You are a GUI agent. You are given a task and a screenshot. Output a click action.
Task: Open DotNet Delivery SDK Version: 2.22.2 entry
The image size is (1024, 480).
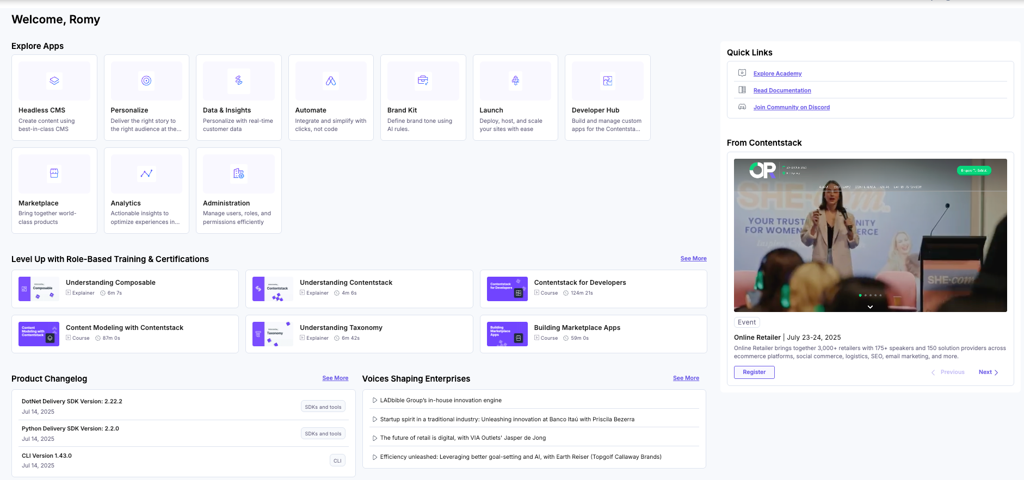pos(72,401)
